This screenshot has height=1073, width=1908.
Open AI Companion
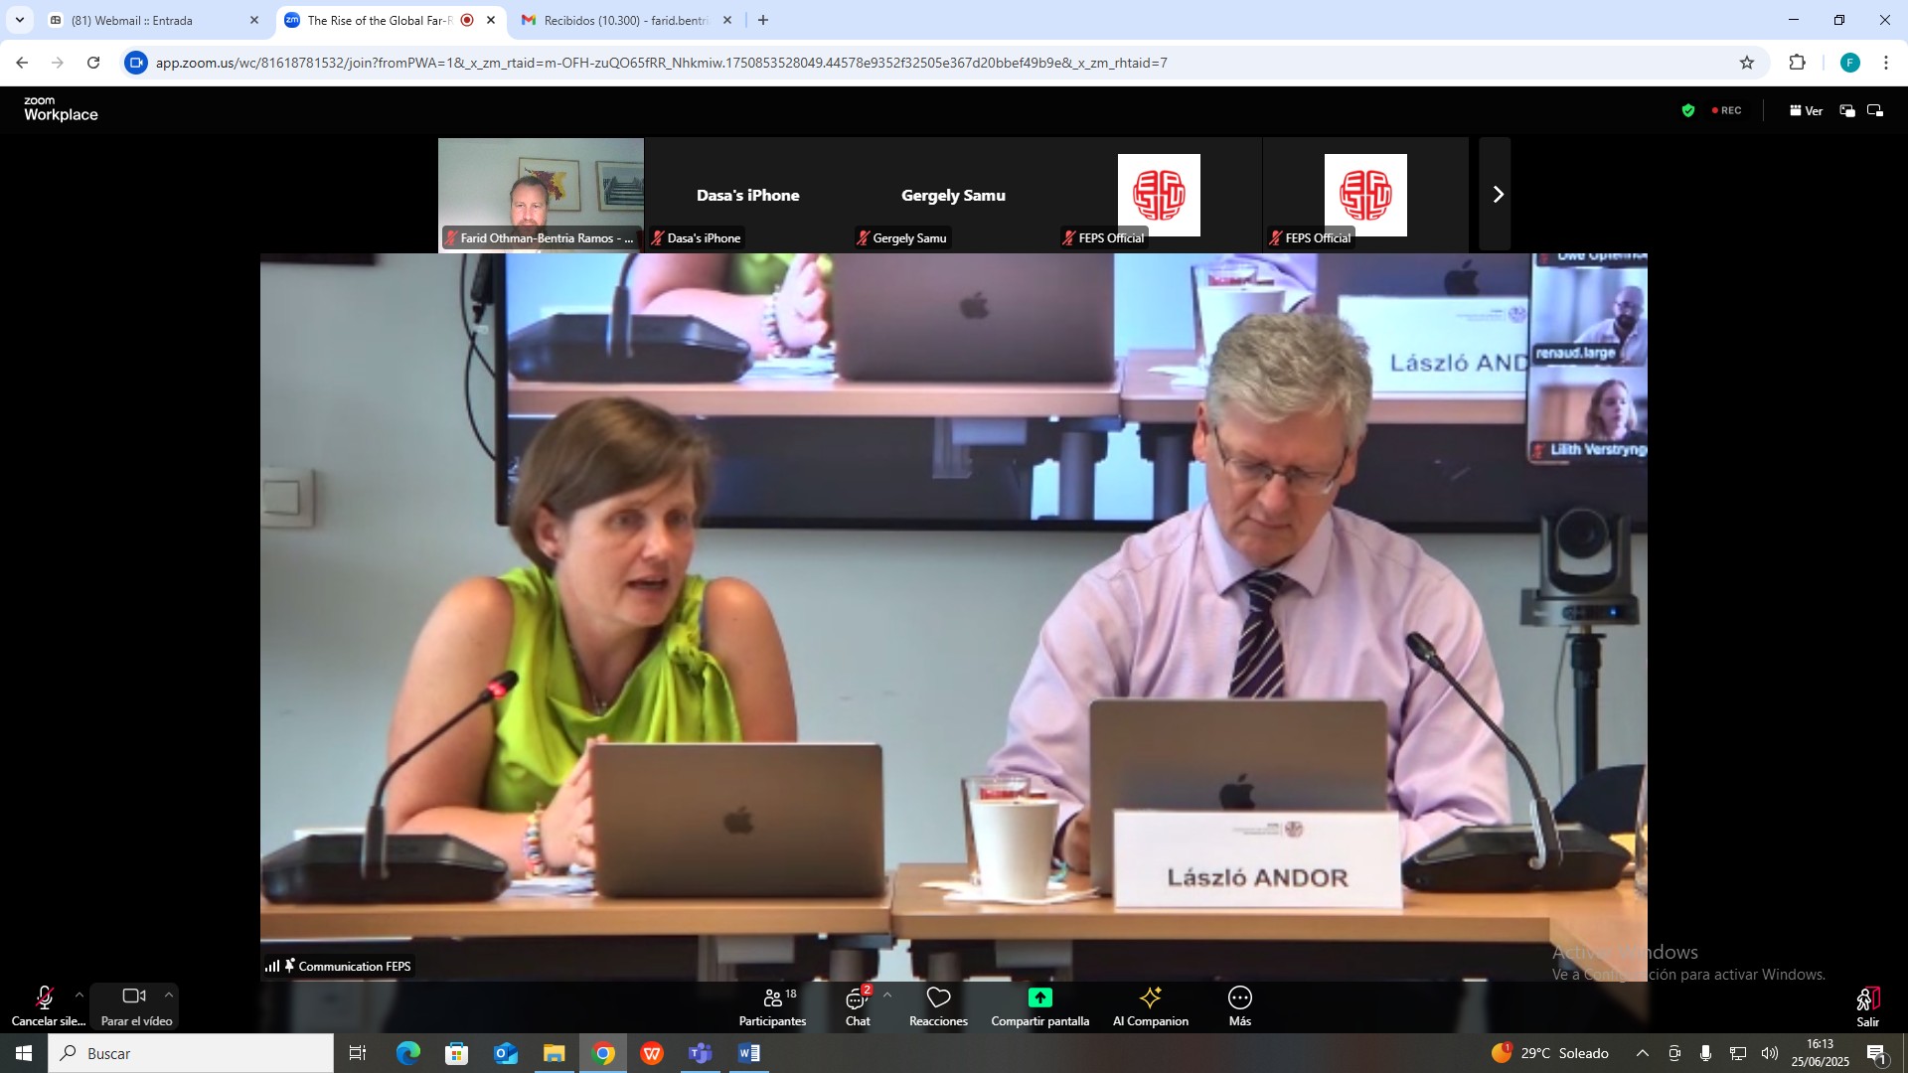click(1150, 1005)
